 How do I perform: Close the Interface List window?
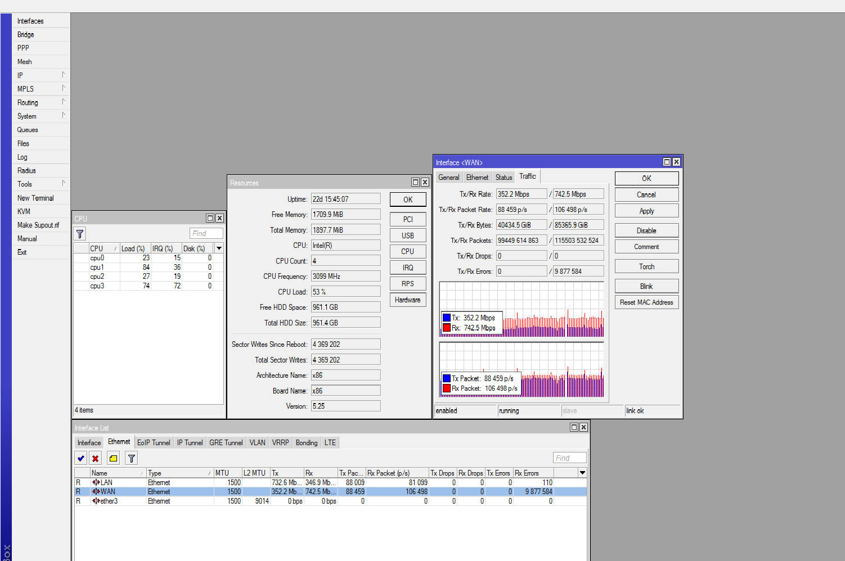pyautogui.click(x=583, y=427)
